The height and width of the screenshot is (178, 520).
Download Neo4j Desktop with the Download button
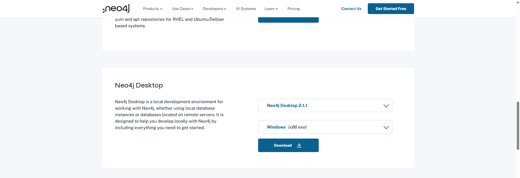[x=288, y=145]
